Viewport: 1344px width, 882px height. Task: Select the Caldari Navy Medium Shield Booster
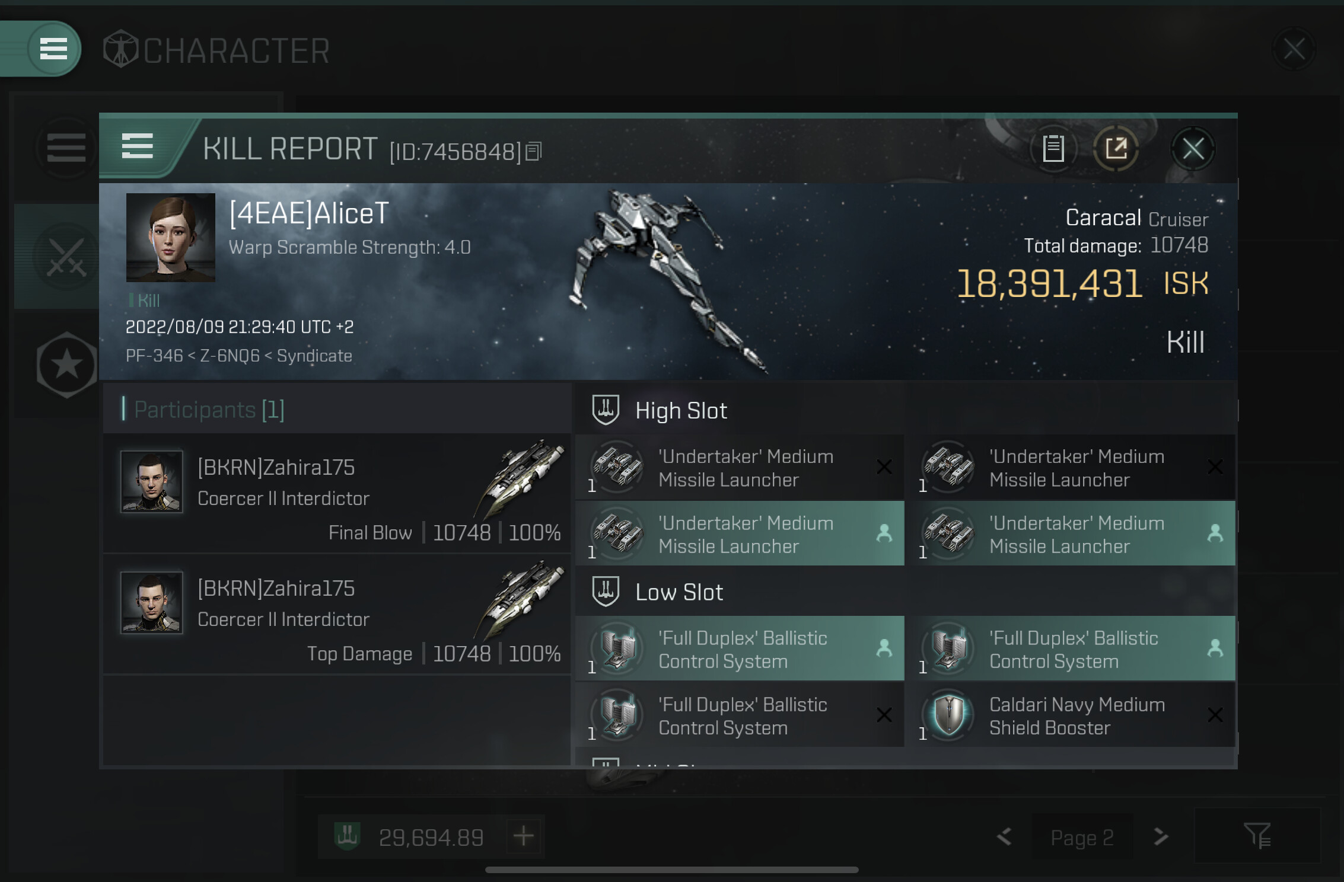click(x=1074, y=714)
